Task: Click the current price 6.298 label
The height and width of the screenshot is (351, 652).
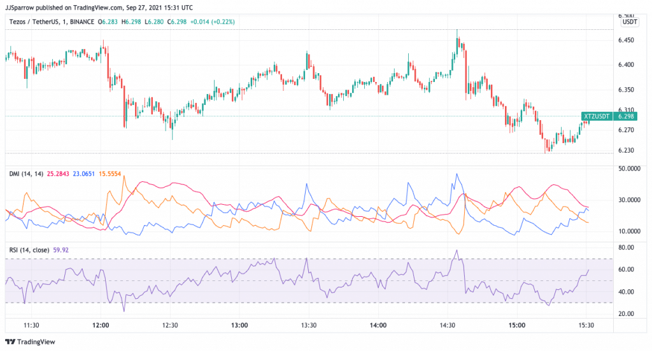Action: (x=626, y=116)
